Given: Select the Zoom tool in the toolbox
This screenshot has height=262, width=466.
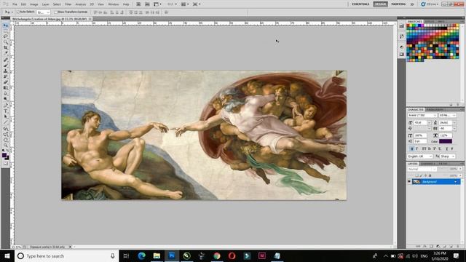Looking at the screenshot, I should pyautogui.click(x=6, y=146).
